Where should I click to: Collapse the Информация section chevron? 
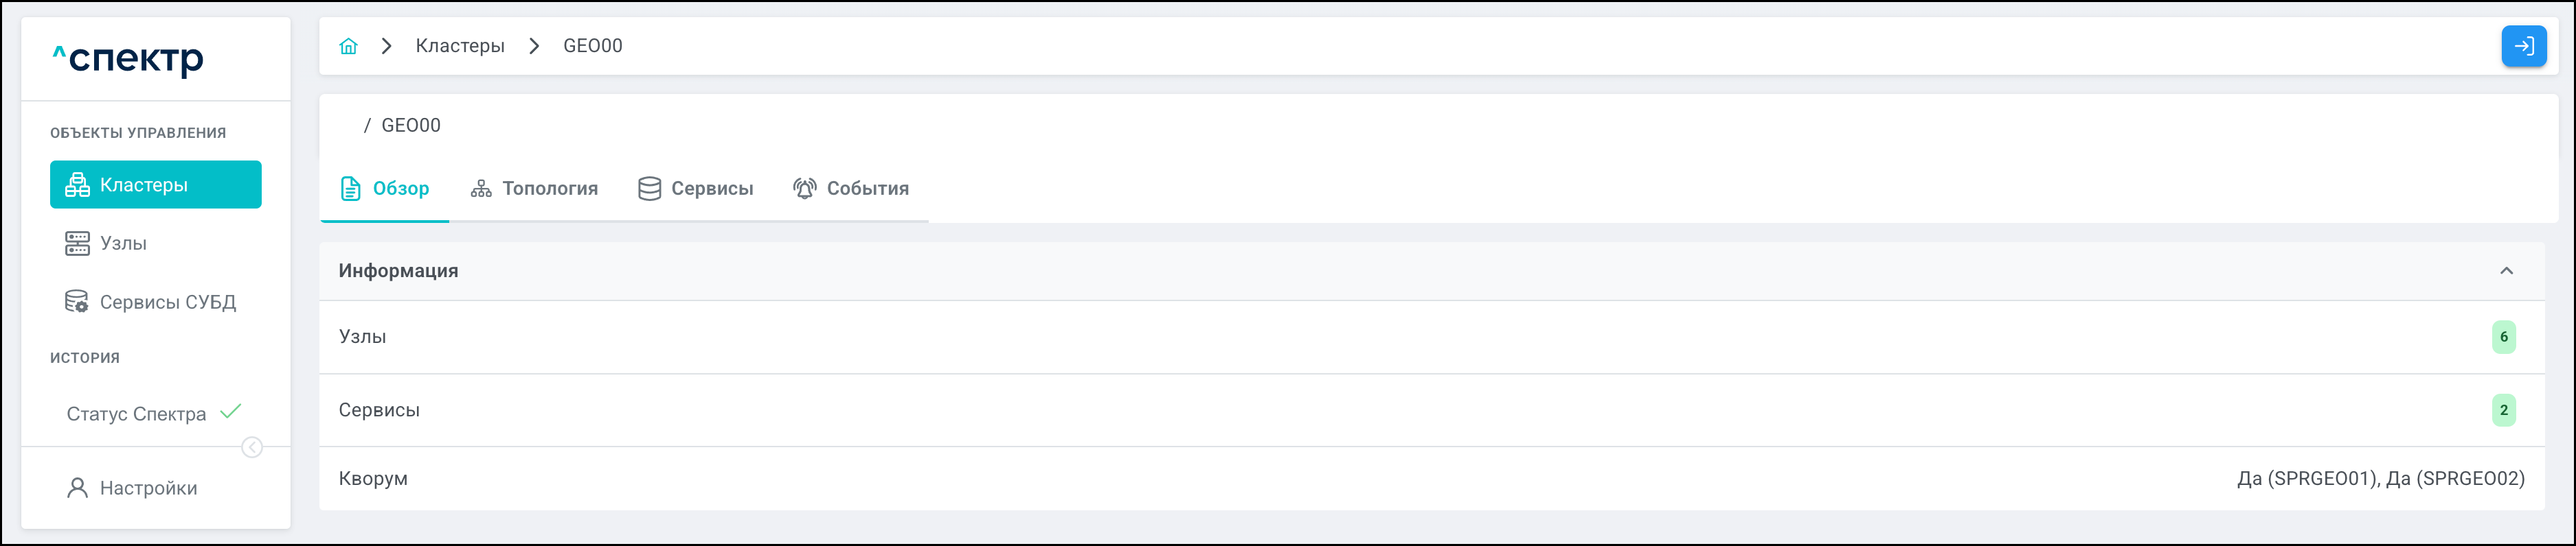click(x=2506, y=272)
